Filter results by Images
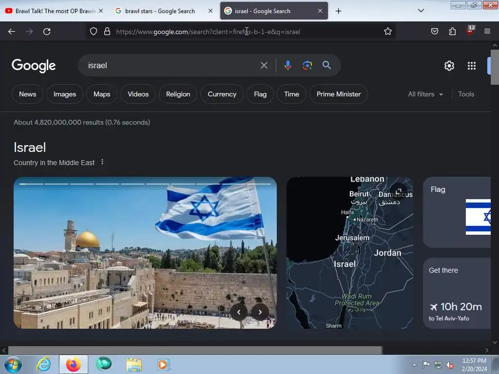 point(65,94)
